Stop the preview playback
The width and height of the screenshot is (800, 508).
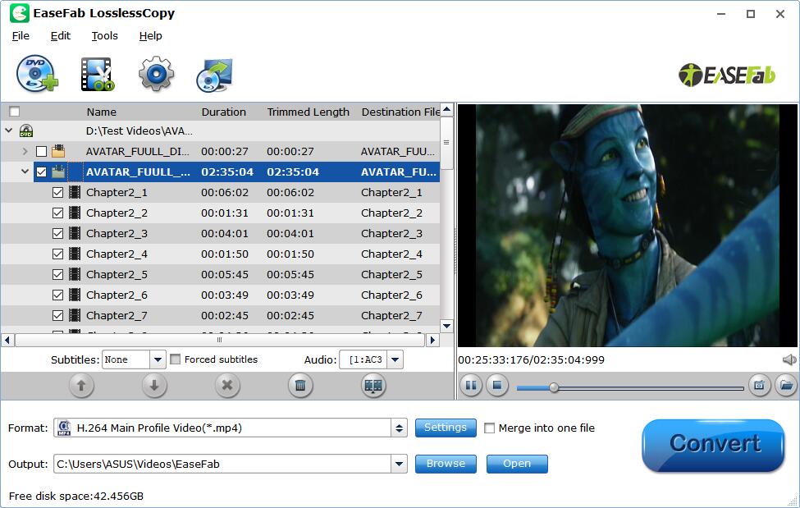pos(497,385)
